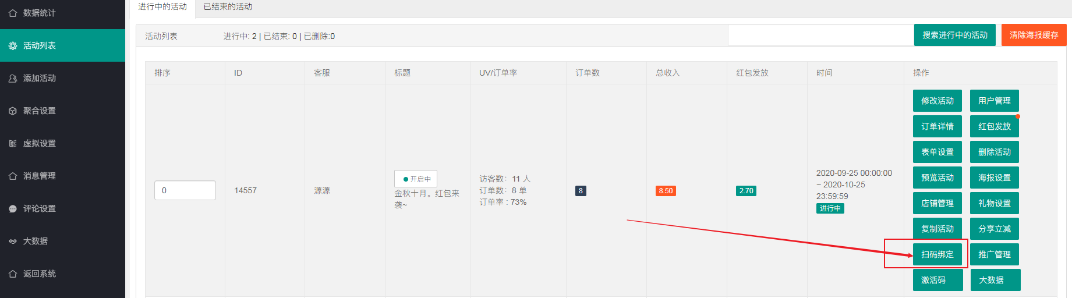Switch to the 已结束的活动 tab

(x=228, y=7)
